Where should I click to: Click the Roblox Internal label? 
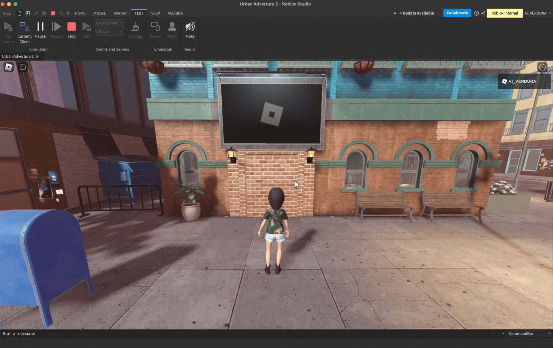pyautogui.click(x=505, y=13)
